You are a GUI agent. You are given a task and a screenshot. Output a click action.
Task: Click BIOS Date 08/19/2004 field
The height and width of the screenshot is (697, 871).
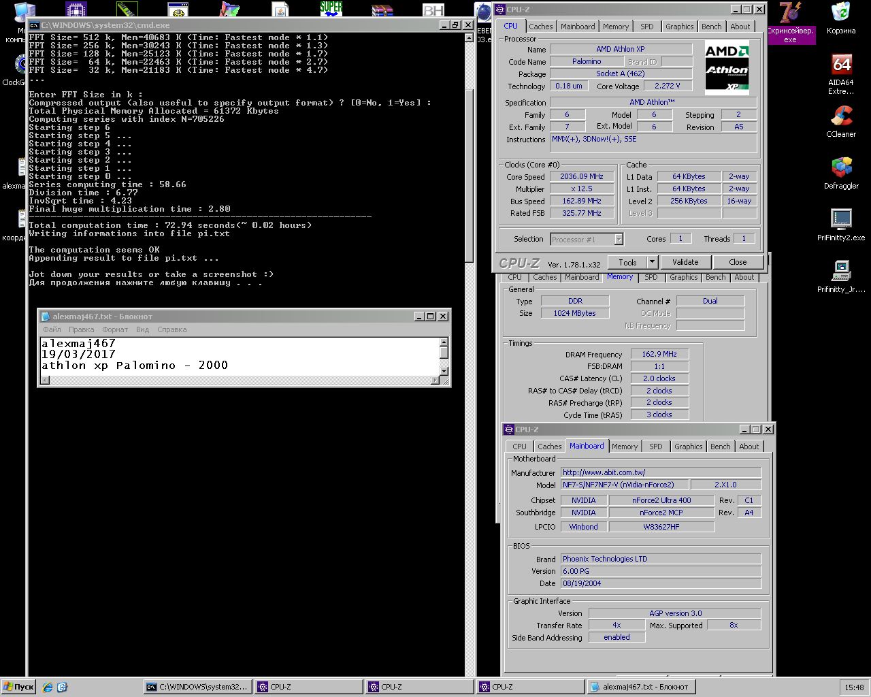[661, 583]
